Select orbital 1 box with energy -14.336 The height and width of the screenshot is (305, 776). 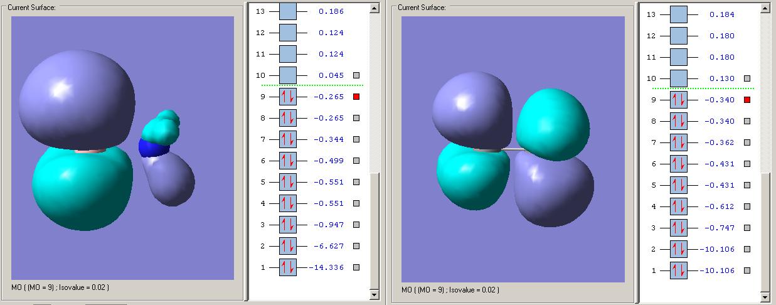click(287, 267)
